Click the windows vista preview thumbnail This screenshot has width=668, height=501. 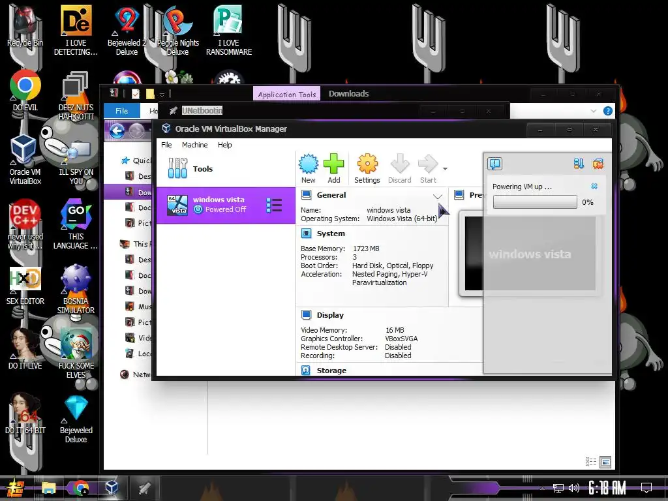[530, 254]
